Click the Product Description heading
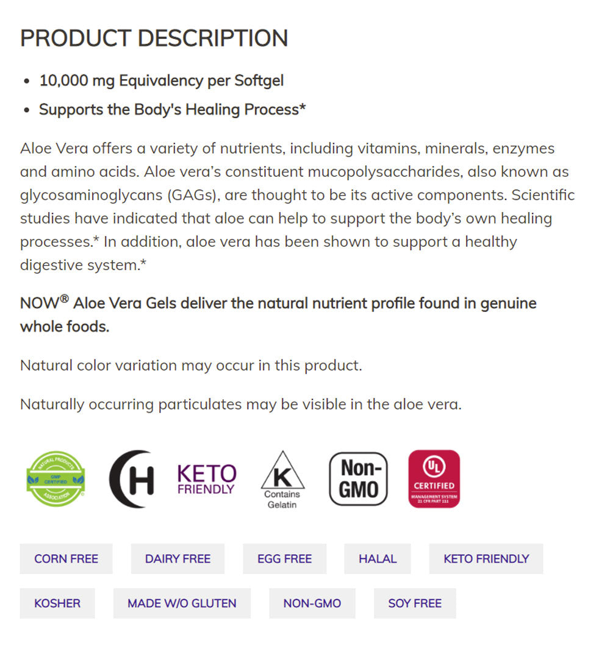Viewport: 610px width, 646px height. (x=154, y=38)
